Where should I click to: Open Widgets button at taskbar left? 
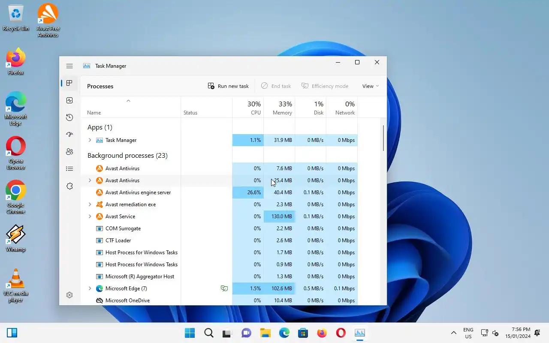click(x=12, y=333)
